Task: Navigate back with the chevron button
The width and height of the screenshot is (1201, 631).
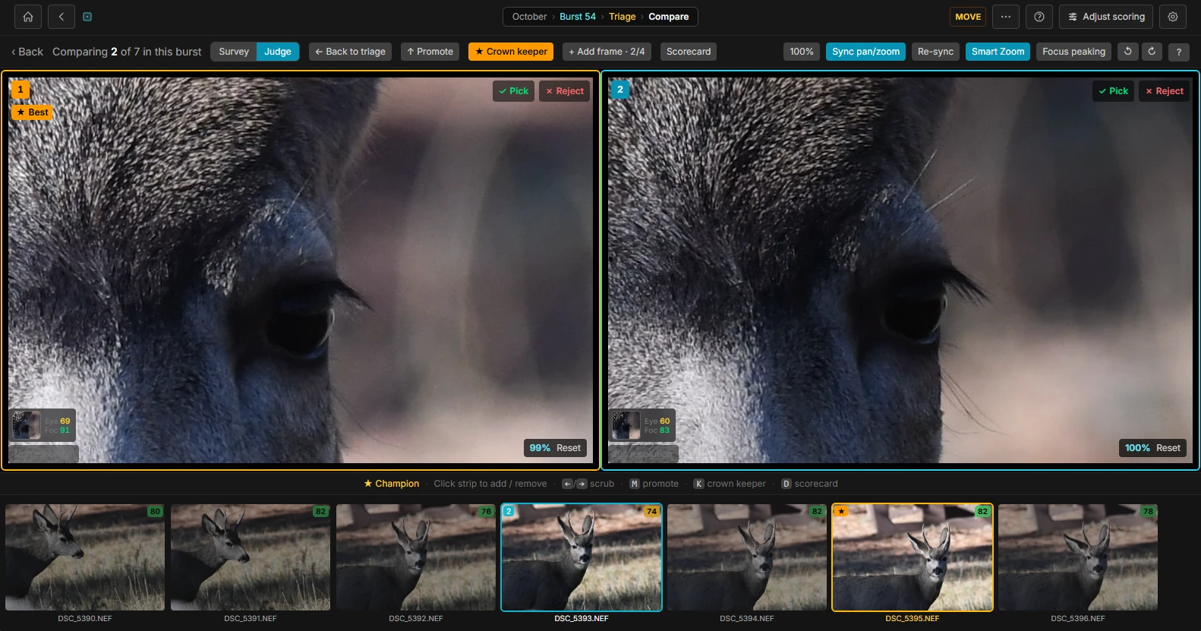Action: [x=61, y=17]
